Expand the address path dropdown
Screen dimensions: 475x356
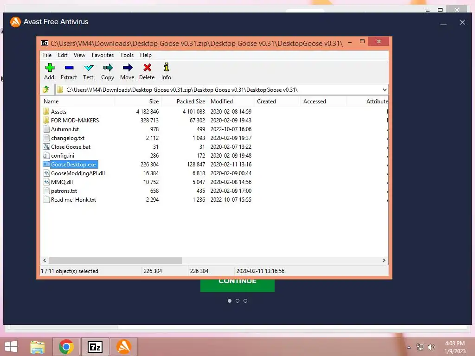point(385,89)
